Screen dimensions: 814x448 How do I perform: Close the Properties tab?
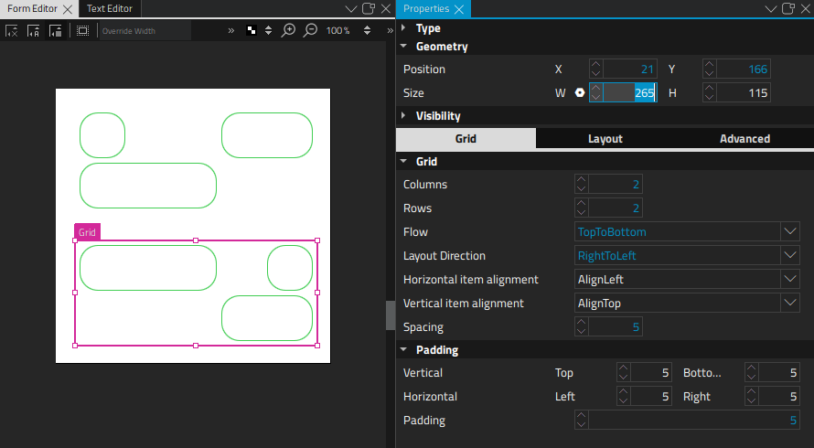point(459,9)
